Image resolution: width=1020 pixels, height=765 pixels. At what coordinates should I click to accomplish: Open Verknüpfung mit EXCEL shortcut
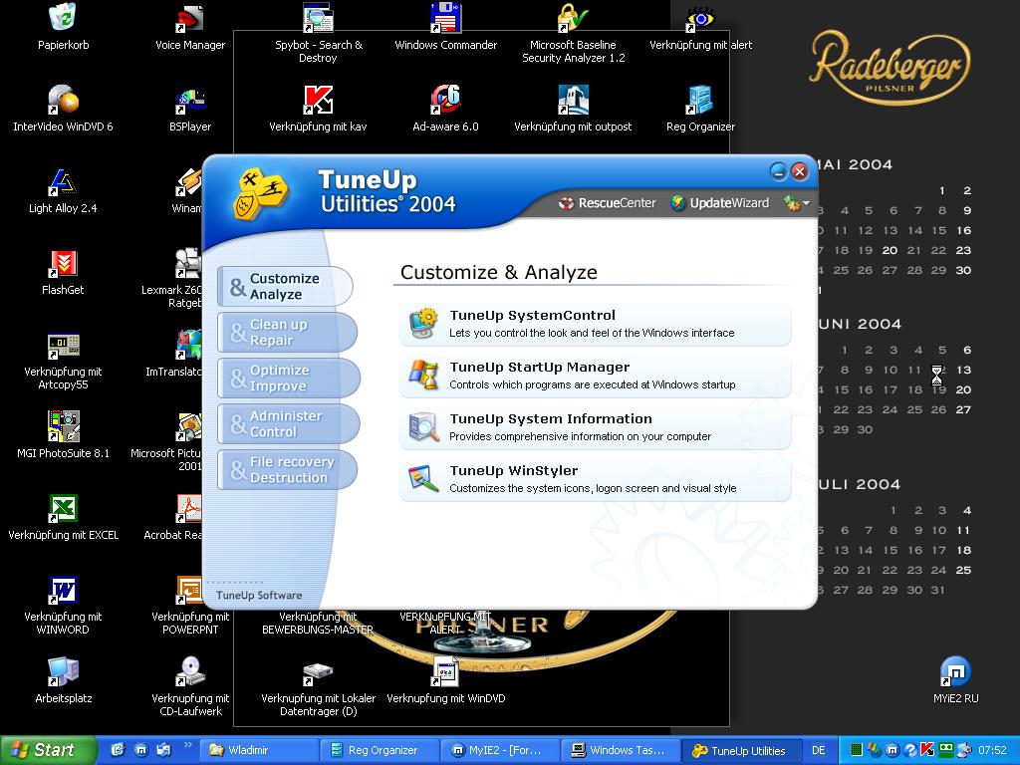[x=63, y=517]
